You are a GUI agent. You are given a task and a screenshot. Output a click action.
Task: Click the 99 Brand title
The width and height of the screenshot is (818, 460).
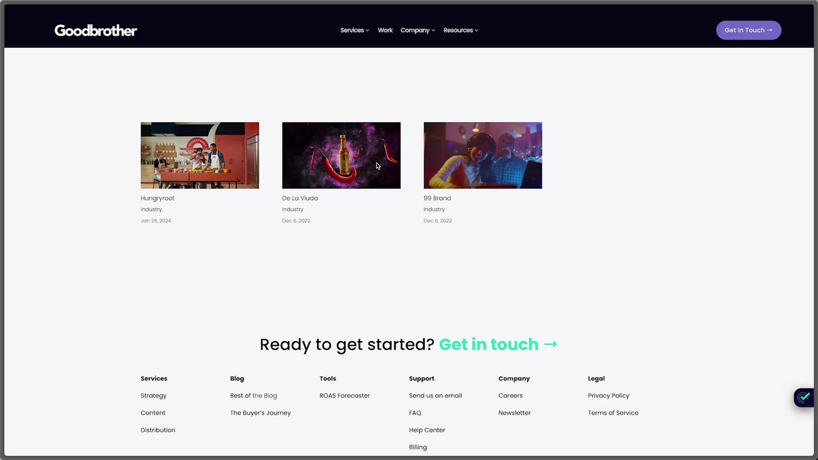click(437, 198)
